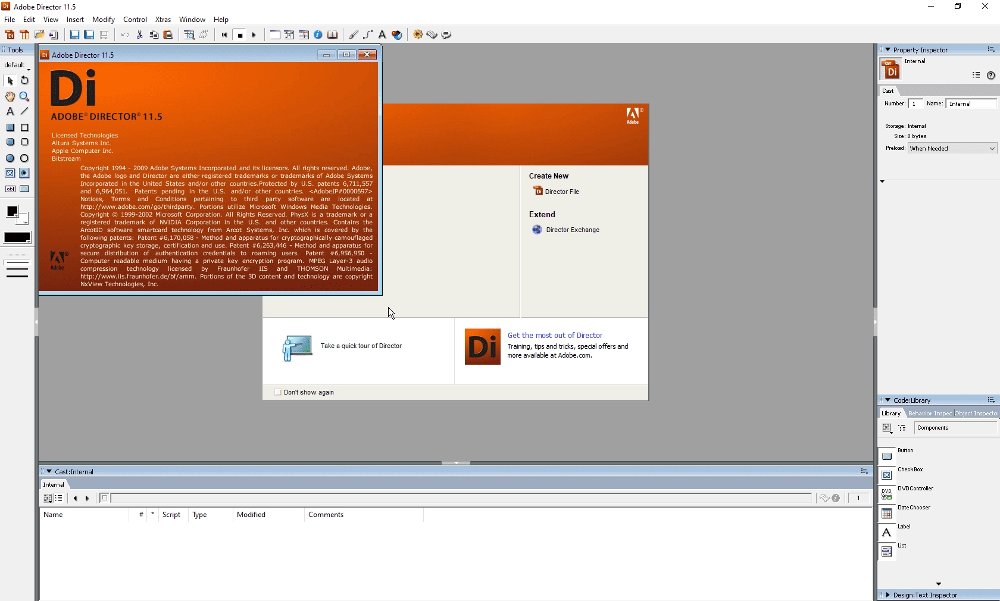The width and height of the screenshot is (1000, 601).
Task: Click the Behavior Inspector gear icon
Action: point(418,35)
